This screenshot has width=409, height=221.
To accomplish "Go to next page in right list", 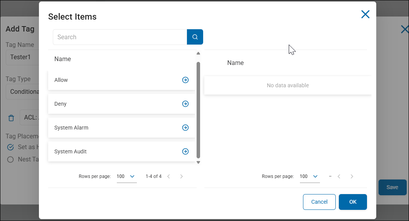I will [x=352, y=176].
